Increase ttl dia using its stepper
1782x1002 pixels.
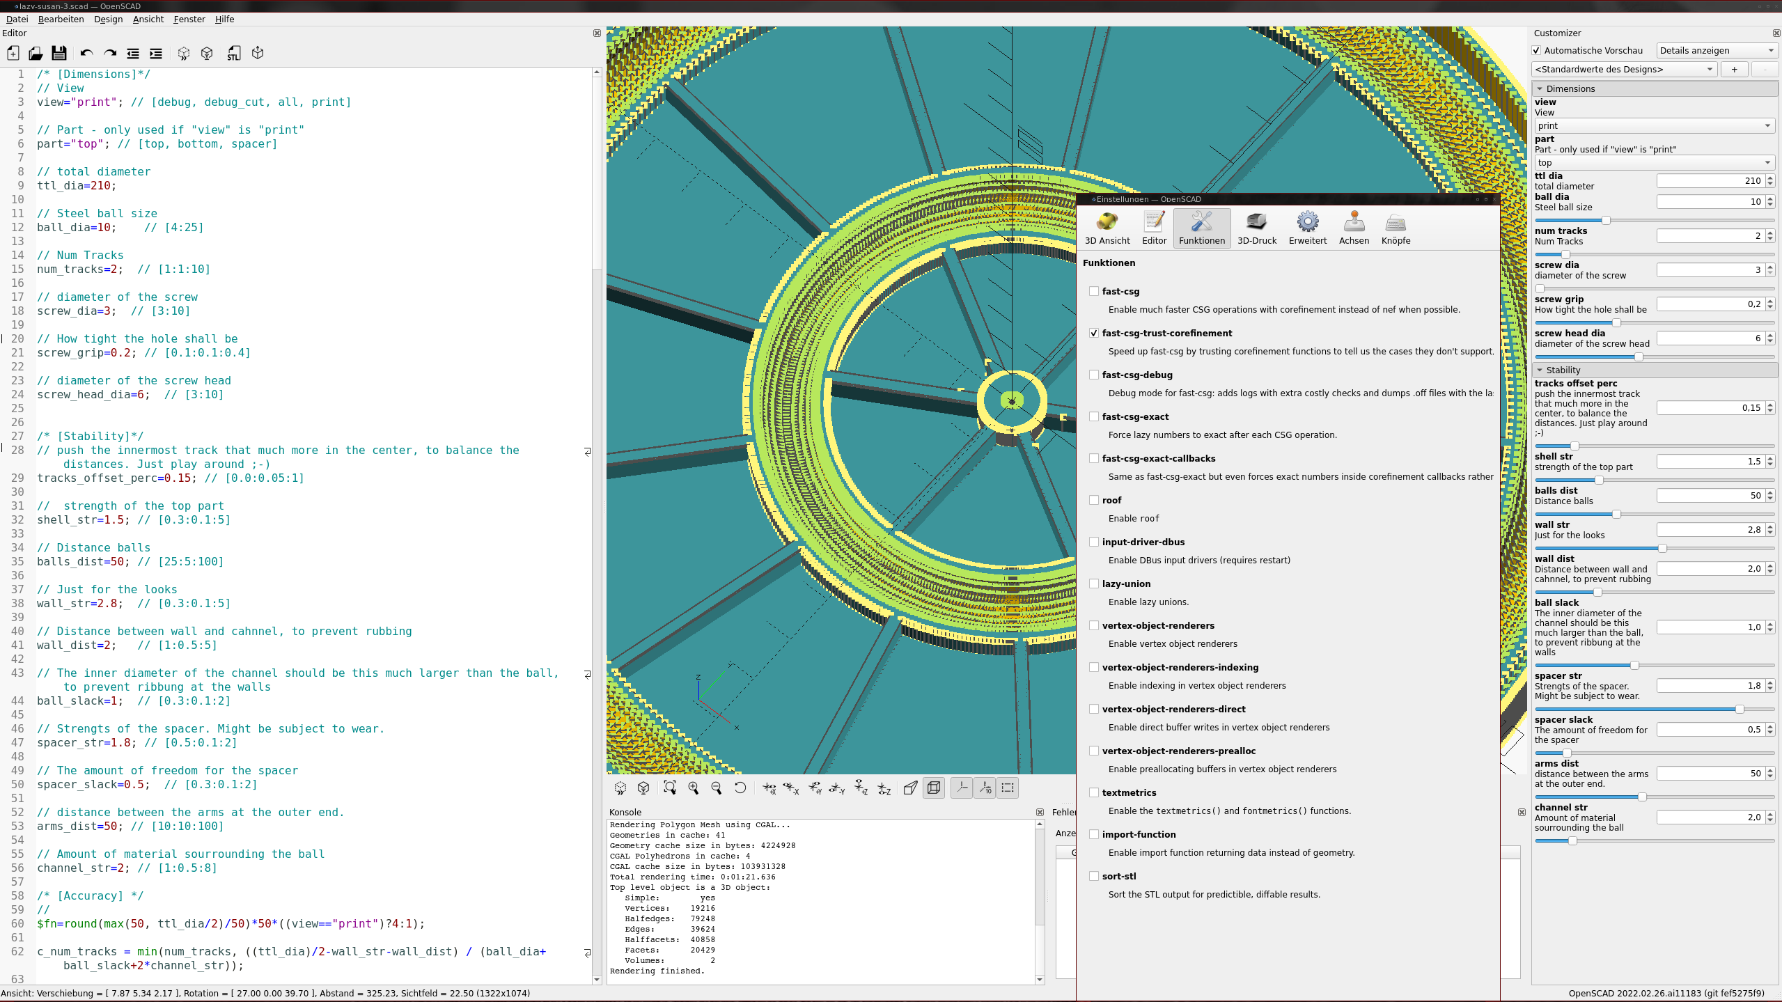click(x=1769, y=177)
